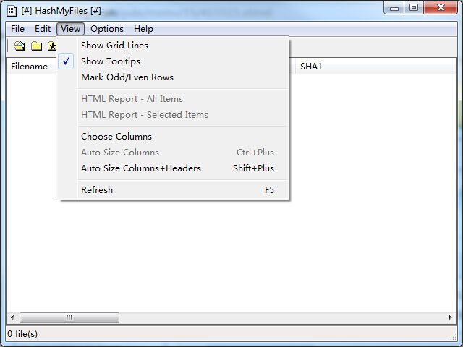The height and width of the screenshot is (347, 463).
Task: Click the partially hidden star folder icon
Action: 51,46
